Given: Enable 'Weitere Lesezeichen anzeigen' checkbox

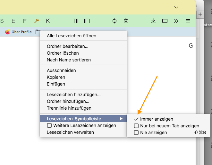Looking at the screenshot, I should click(49, 125).
